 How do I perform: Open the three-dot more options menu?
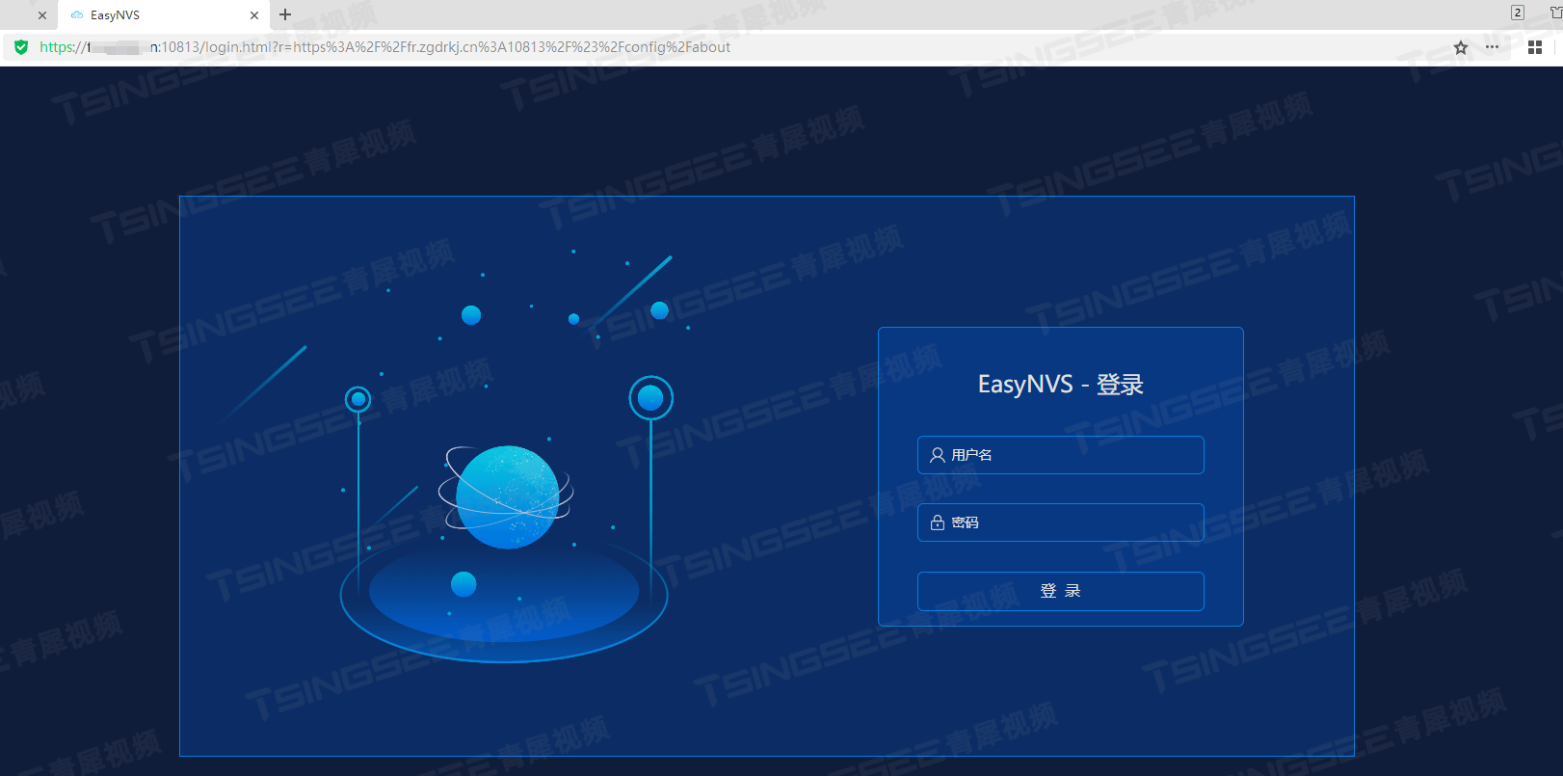tap(1492, 47)
